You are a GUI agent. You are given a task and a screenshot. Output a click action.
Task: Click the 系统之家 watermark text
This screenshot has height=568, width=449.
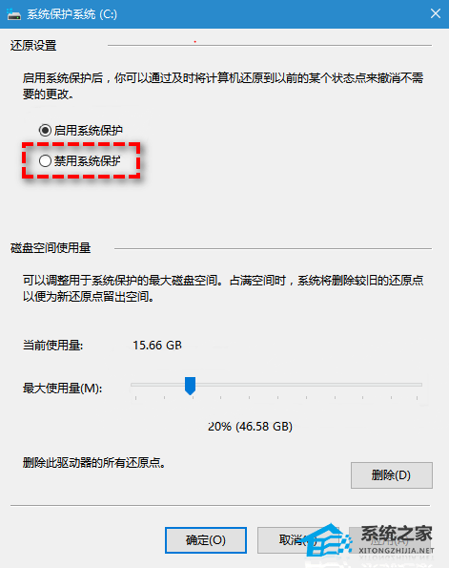[x=397, y=534]
